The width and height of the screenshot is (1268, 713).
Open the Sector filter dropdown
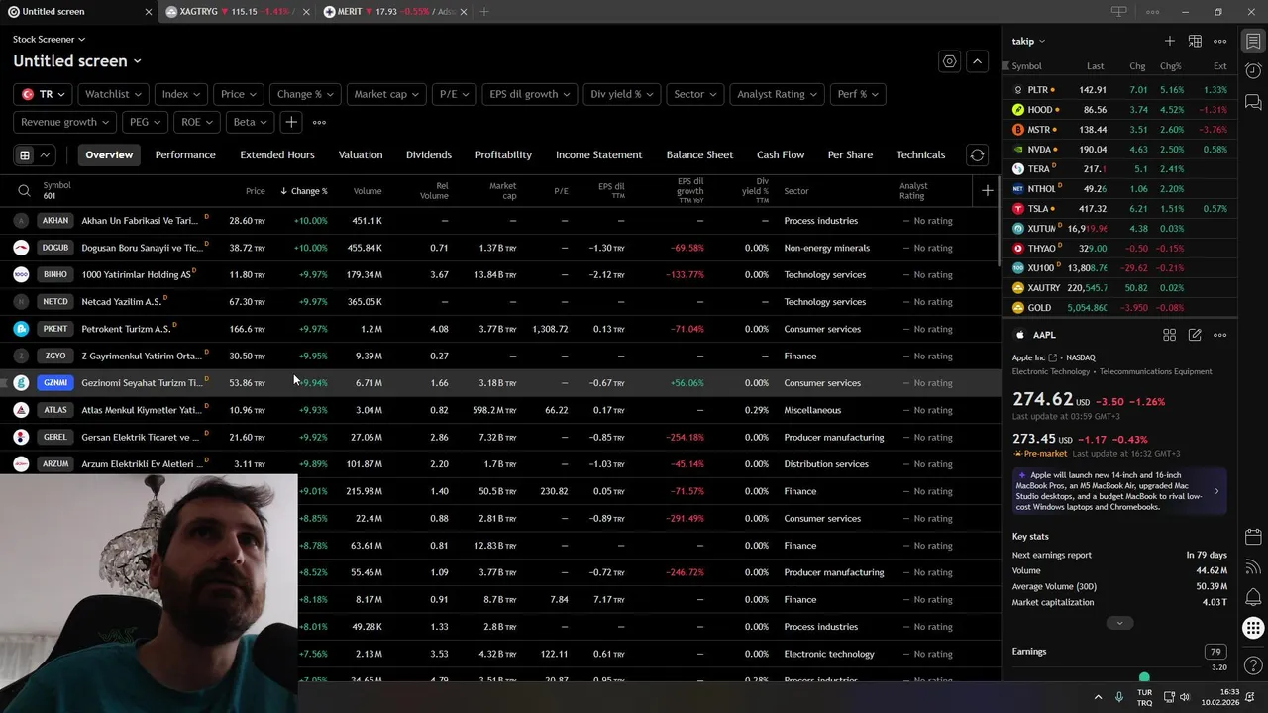point(695,94)
